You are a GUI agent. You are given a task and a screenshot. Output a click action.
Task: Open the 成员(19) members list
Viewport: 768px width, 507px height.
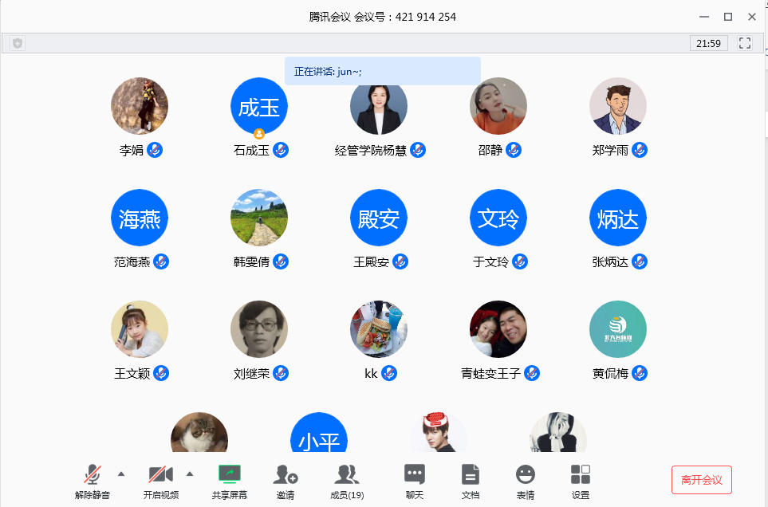346,481
